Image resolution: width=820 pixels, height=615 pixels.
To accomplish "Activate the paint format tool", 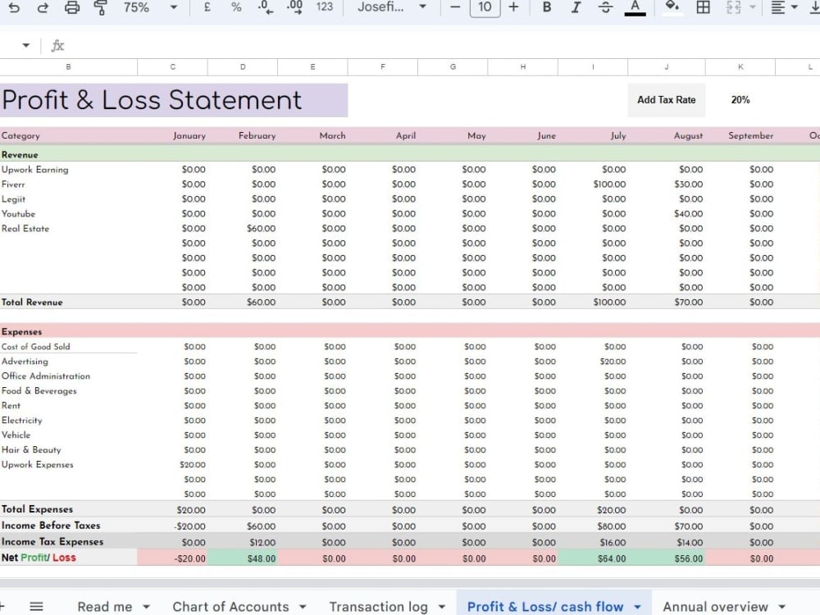I will point(100,7).
